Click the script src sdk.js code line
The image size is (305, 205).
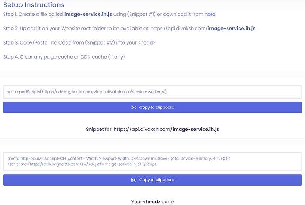coord(83,164)
